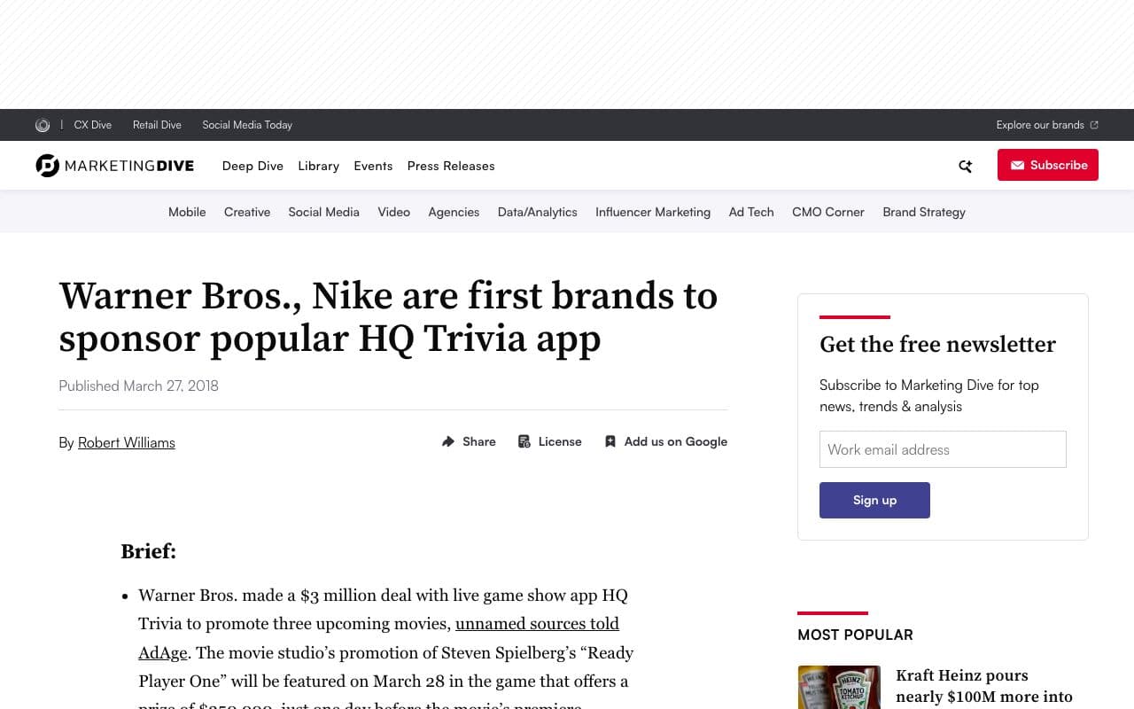This screenshot has width=1134, height=709.
Task: Open the Deep Dive menu item
Action: coord(252,166)
